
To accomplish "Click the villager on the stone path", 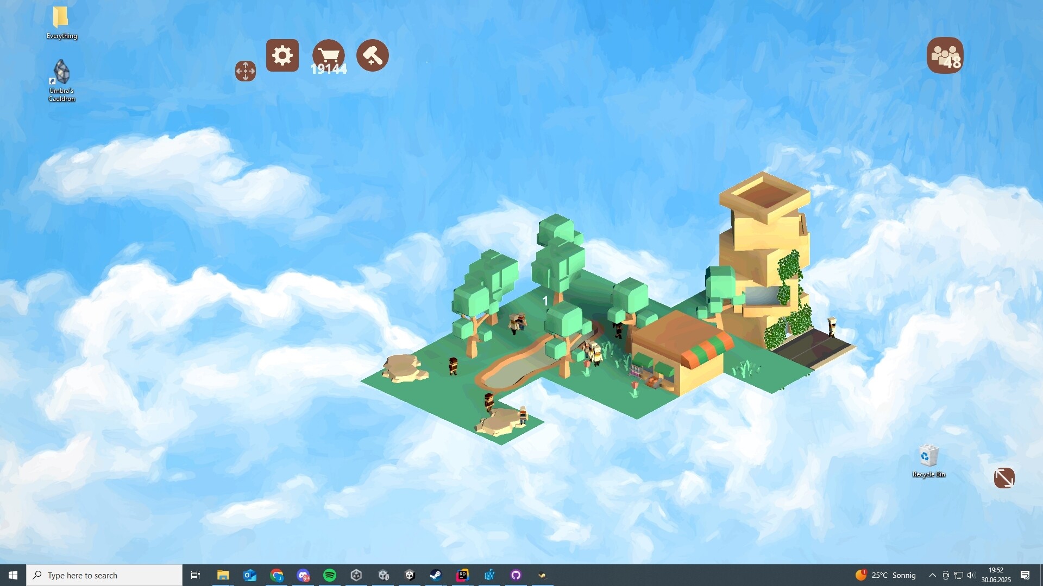I will 832,327.
